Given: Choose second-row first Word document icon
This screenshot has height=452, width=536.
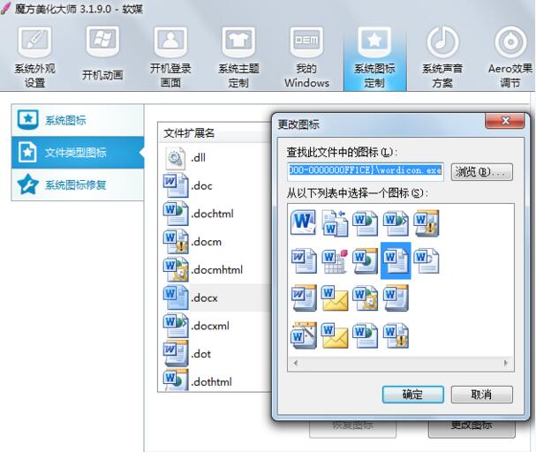Looking at the screenshot, I should pyautogui.click(x=303, y=261).
